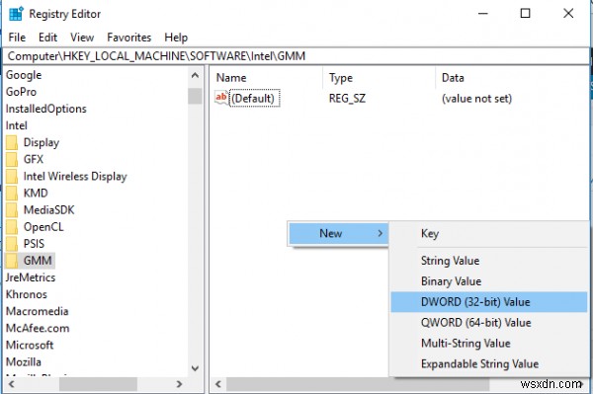This screenshot has width=593, height=394.
Task: Select the MediaSDK subkey label
Action: [48, 210]
